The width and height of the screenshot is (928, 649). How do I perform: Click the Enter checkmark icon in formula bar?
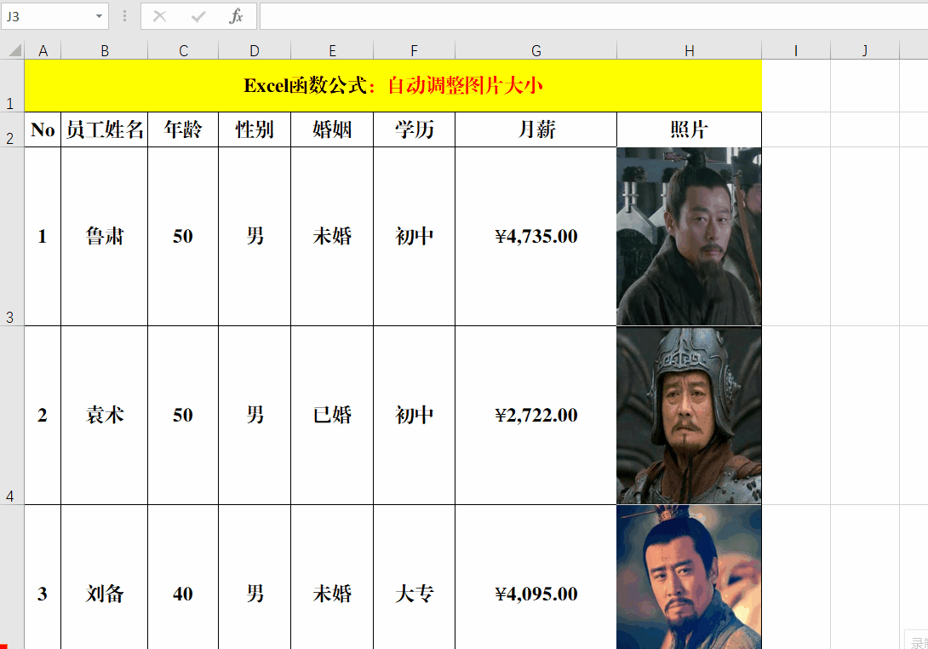pos(198,16)
